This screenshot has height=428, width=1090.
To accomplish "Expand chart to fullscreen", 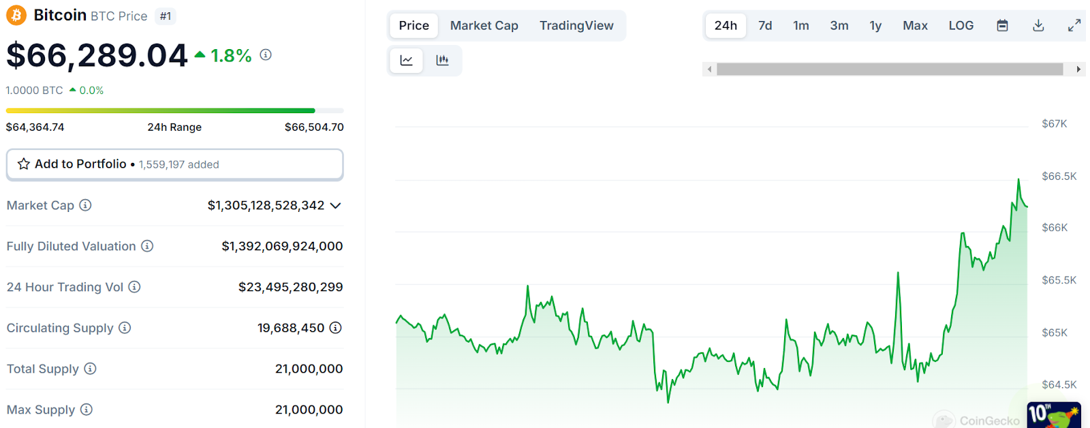I will pyautogui.click(x=1074, y=26).
